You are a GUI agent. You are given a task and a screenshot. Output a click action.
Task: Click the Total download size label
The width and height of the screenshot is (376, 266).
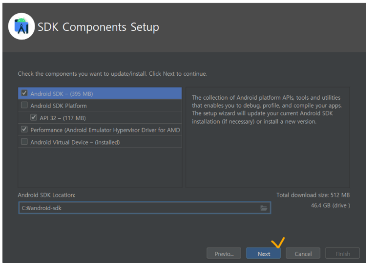click(x=313, y=195)
